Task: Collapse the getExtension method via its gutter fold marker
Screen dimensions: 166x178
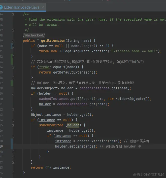Action: pos(13,41)
